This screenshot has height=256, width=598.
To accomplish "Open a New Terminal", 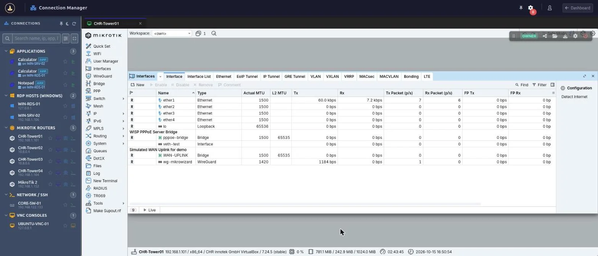I will (x=105, y=181).
